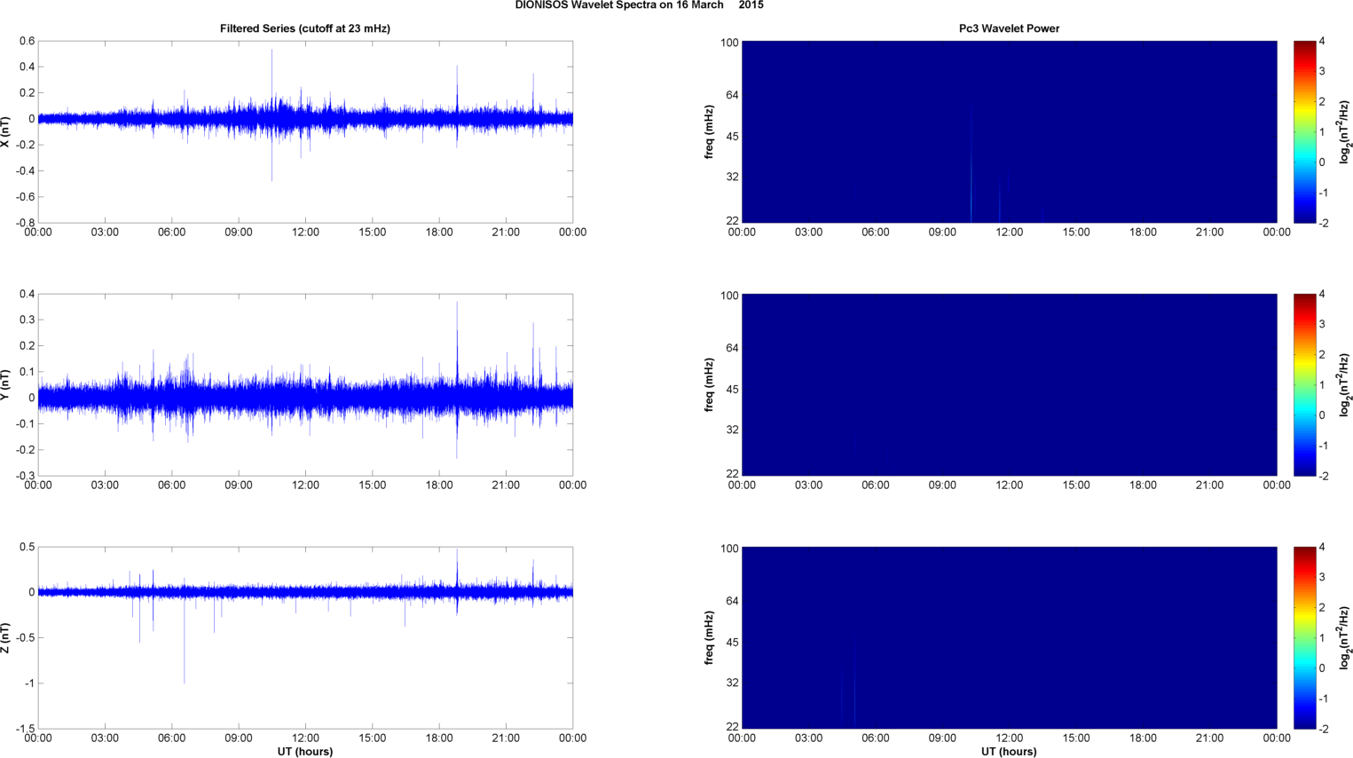Click the '03:00' time tick under the bottom spectrogram
This screenshot has height=758, width=1353.
point(808,738)
